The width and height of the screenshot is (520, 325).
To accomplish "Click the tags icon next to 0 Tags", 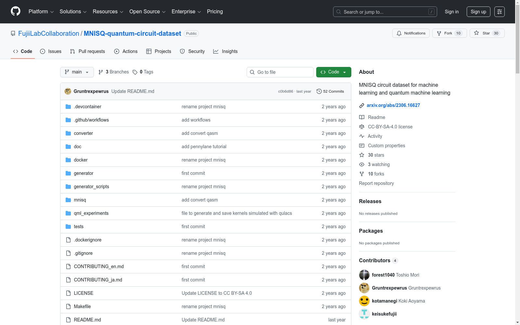I will (135, 72).
